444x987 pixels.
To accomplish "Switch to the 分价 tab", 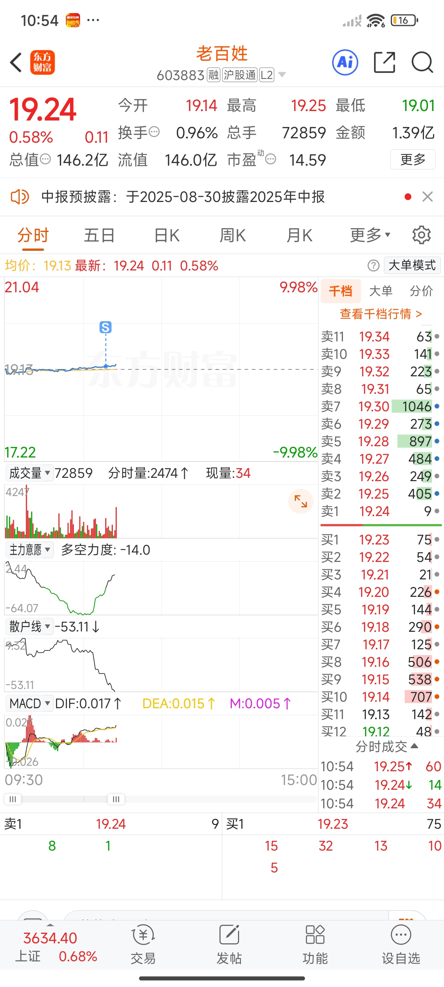I will pos(421,291).
